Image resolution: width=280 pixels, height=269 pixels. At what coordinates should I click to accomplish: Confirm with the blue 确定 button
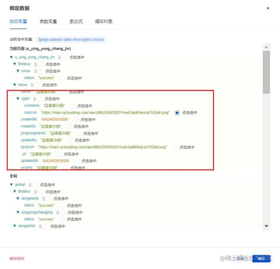(261, 258)
